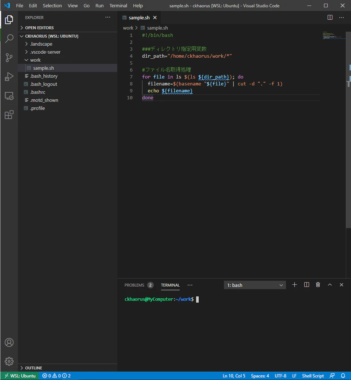Switch to the Problems panel tab
351x380 pixels.
(x=139, y=285)
